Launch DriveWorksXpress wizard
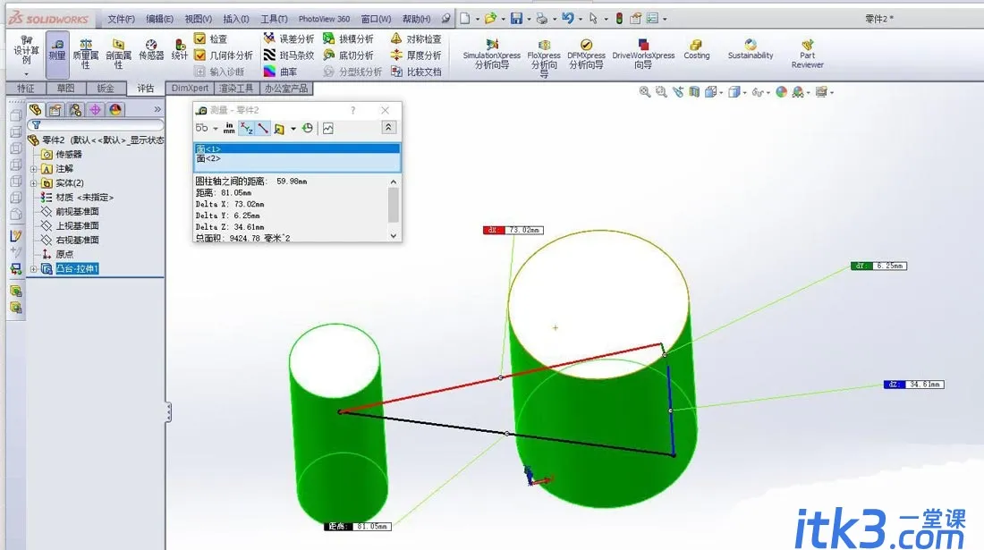Screen dimensions: 984x550 click(643, 54)
